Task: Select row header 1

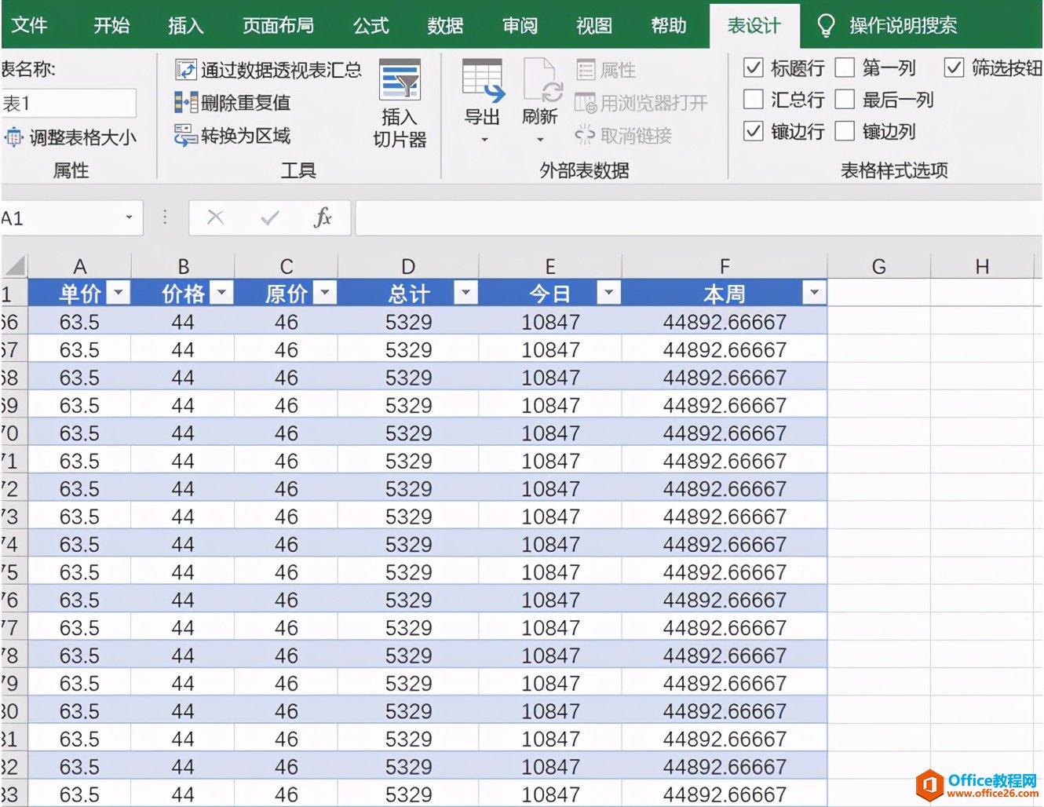Action: coord(13,294)
